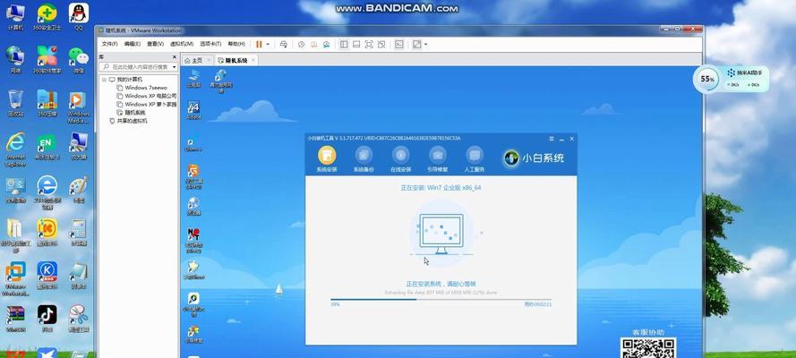Close the library panel with X
Screen dimensions: 796x358
click(x=175, y=57)
